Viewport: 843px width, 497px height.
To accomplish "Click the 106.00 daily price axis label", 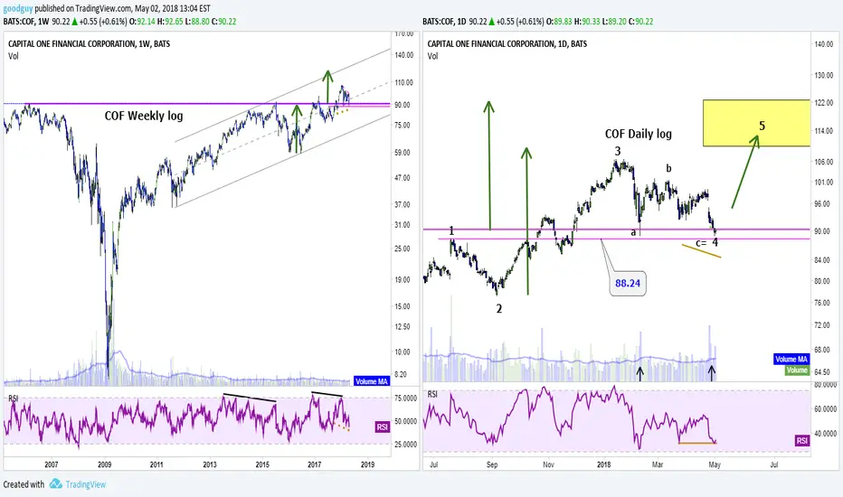I will (824, 162).
